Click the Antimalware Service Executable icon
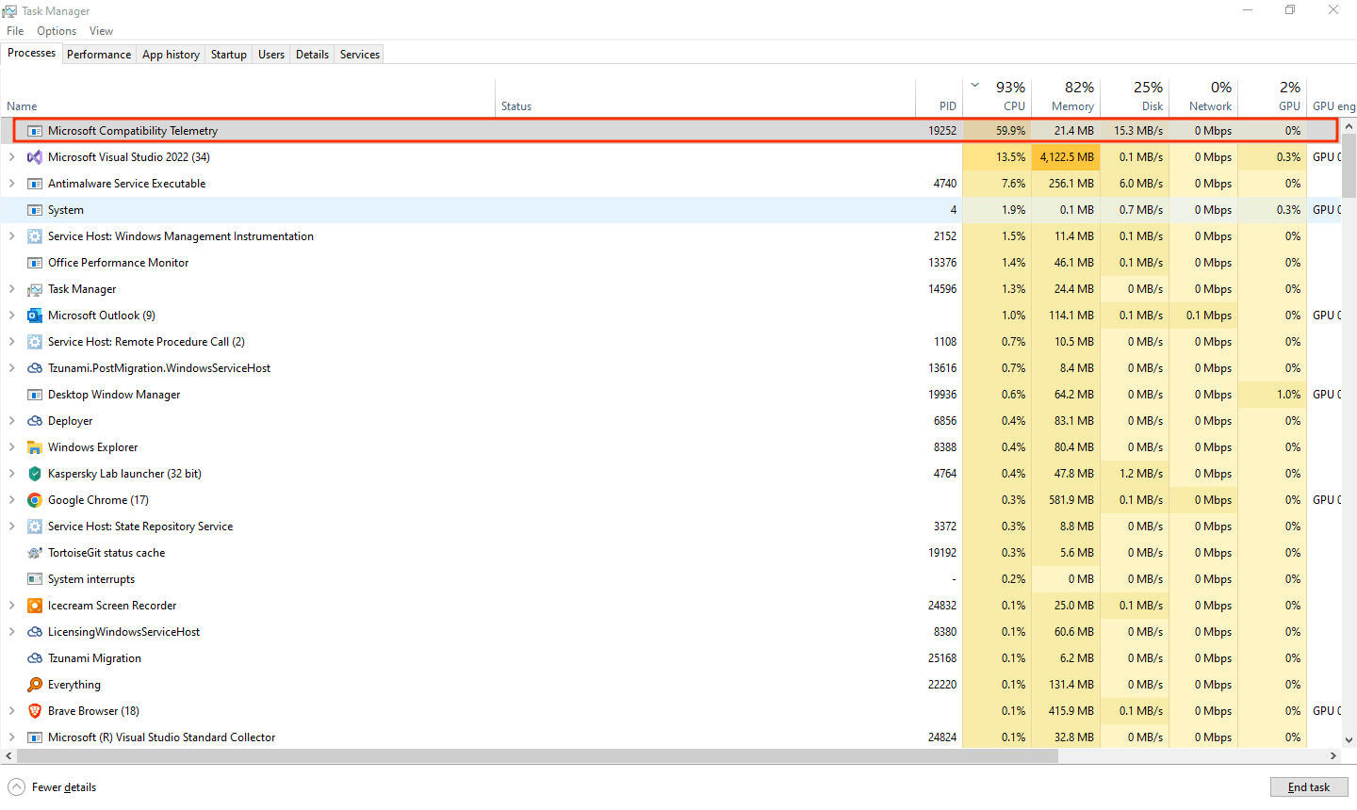Screen dimensions: 1357x810 coord(35,184)
